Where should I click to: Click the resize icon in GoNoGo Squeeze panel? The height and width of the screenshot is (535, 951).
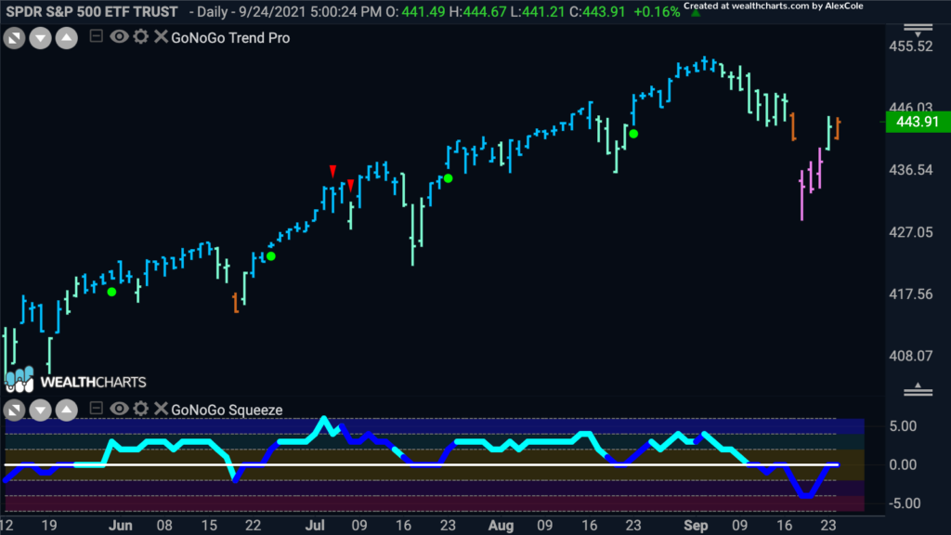click(14, 411)
